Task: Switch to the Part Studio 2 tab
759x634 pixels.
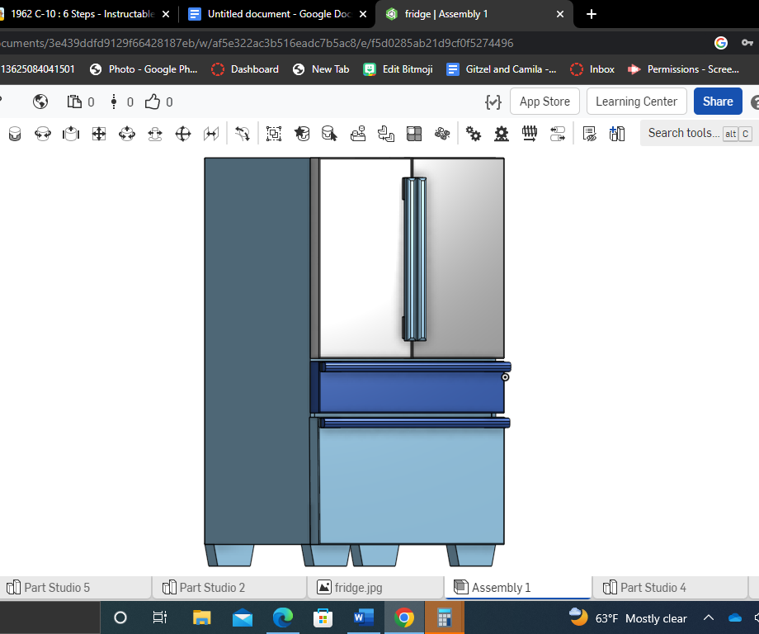Action: (212, 588)
